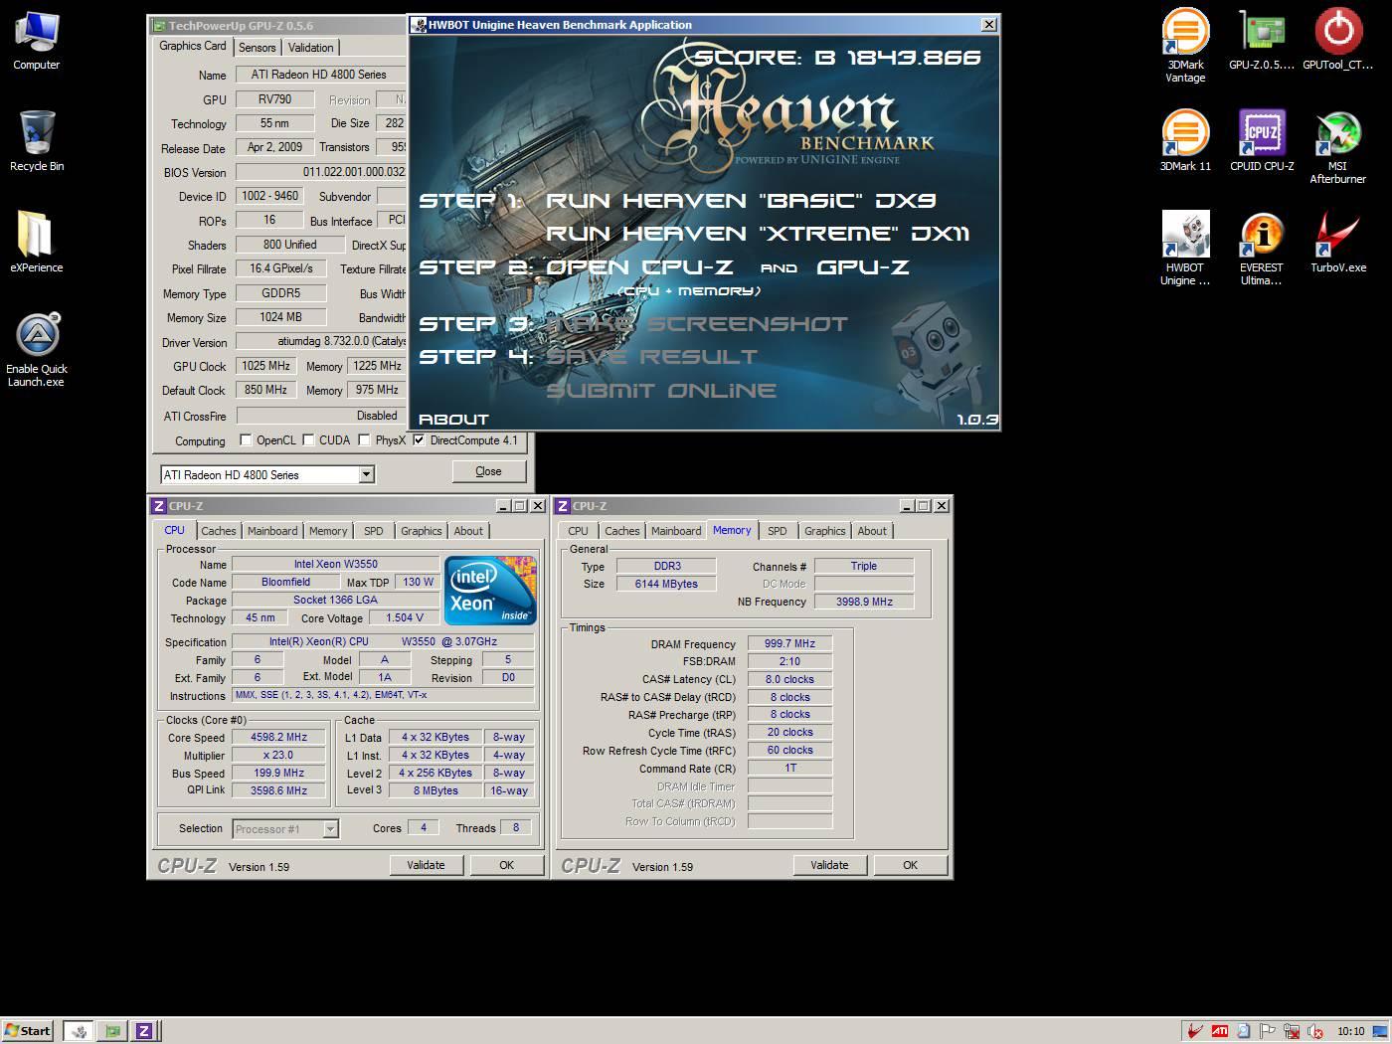This screenshot has width=1392, height=1044.
Task: Click the NB Frequency 3998.9 MHz value
Action: click(x=863, y=602)
